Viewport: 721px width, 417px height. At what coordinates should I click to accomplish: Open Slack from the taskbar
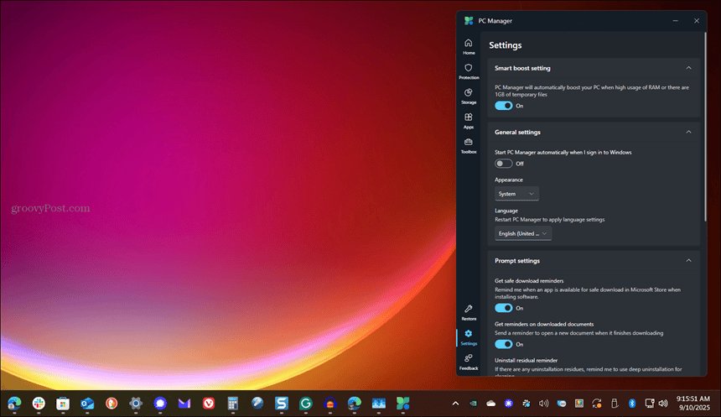39,404
